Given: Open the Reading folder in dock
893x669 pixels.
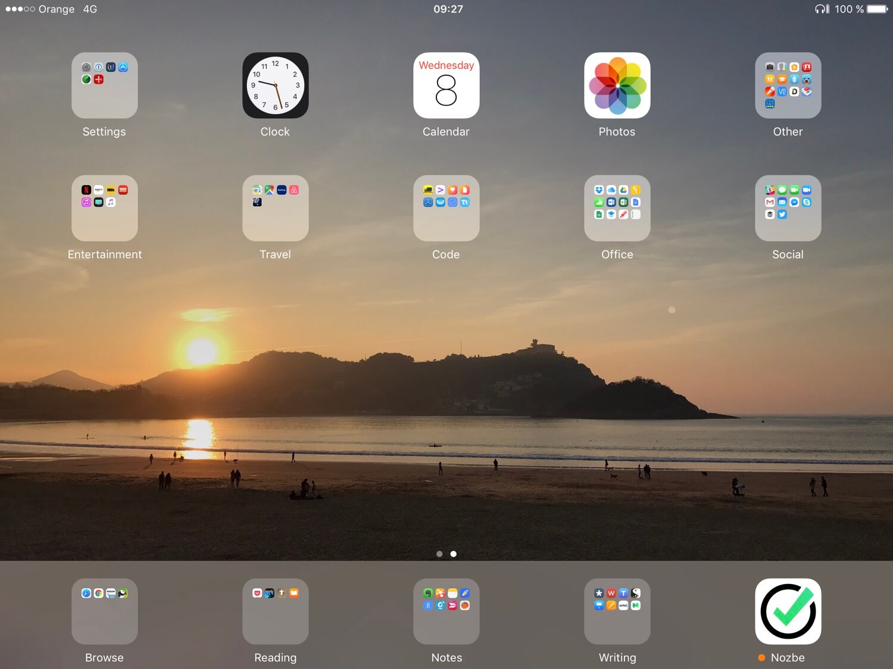Looking at the screenshot, I should 275,611.
